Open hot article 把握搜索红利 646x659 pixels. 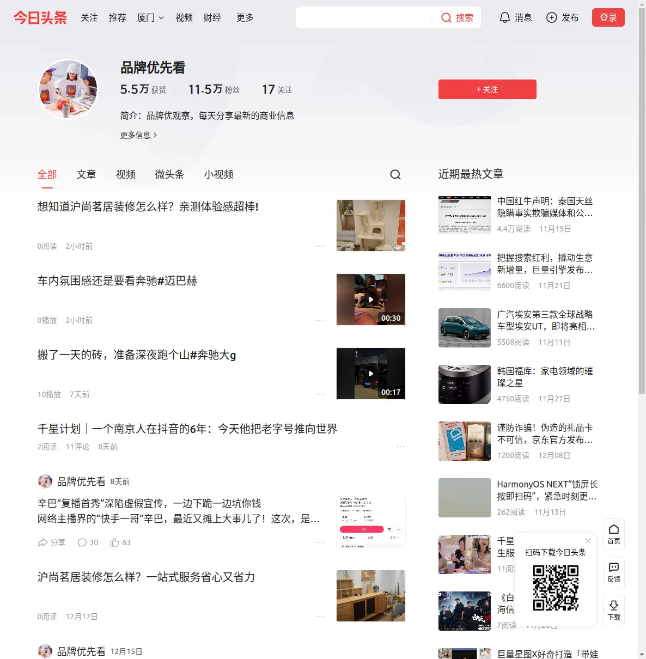(x=545, y=264)
